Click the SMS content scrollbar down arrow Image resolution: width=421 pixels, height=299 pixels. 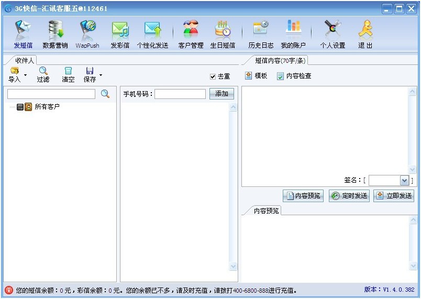pyautogui.click(x=412, y=169)
